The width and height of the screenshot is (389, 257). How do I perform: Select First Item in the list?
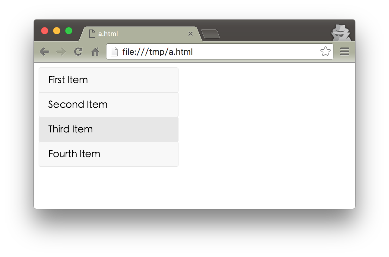point(109,80)
